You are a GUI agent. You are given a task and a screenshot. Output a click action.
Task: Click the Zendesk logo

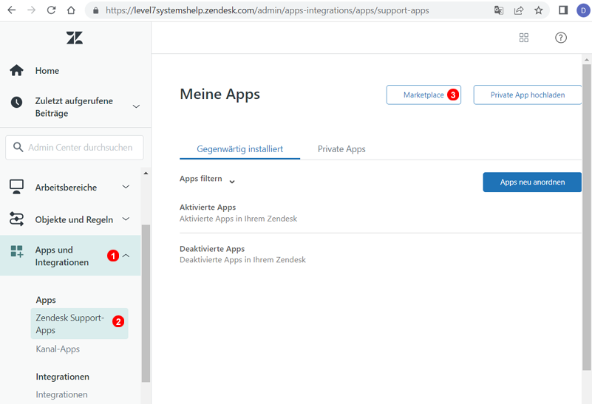tap(75, 38)
